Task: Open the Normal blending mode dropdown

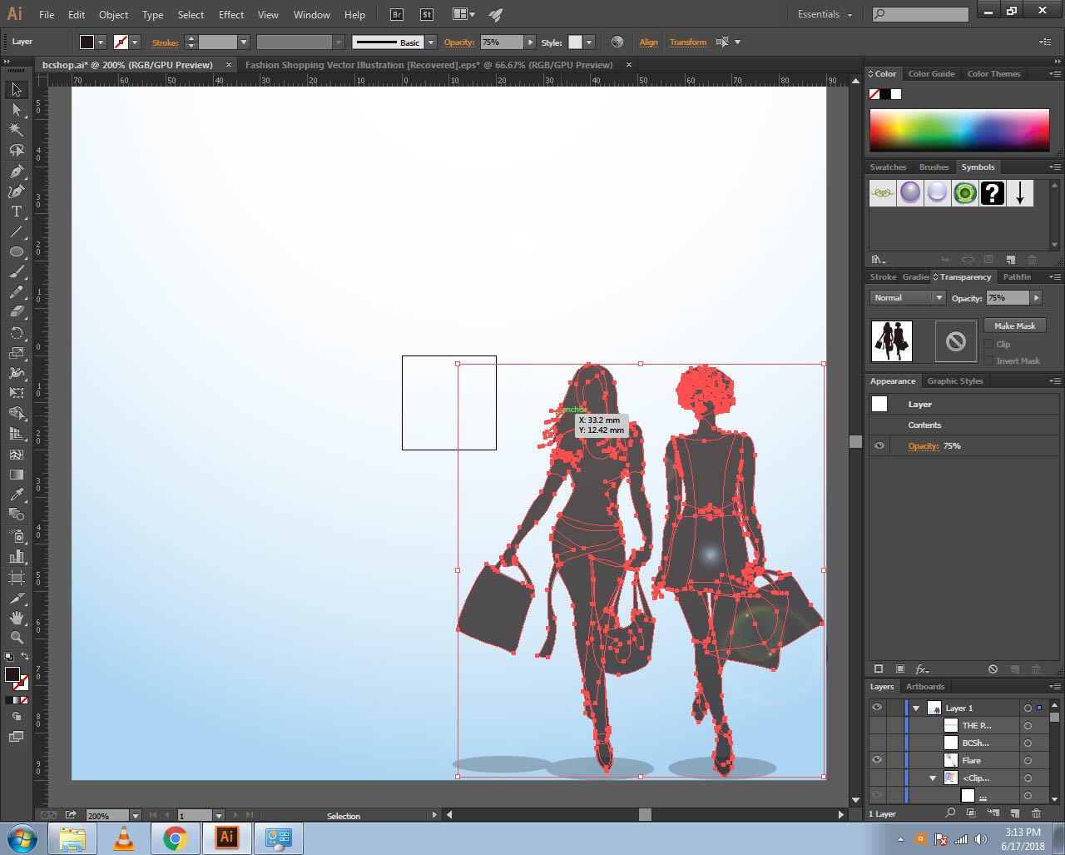Action: pyautogui.click(x=908, y=298)
